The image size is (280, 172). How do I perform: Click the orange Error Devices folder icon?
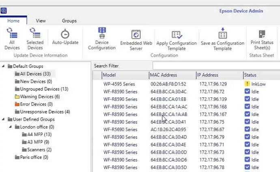[x=17, y=104]
